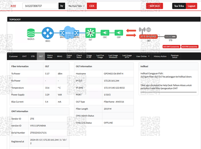This screenshot has width=201, height=149.
Task: Open the Usage PCRF tab
Action: pyautogui.click(x=89, y=56)
